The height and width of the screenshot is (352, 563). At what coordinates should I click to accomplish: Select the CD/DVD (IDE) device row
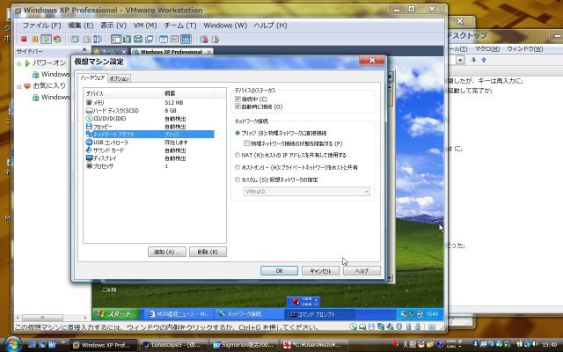pos(149,119)
